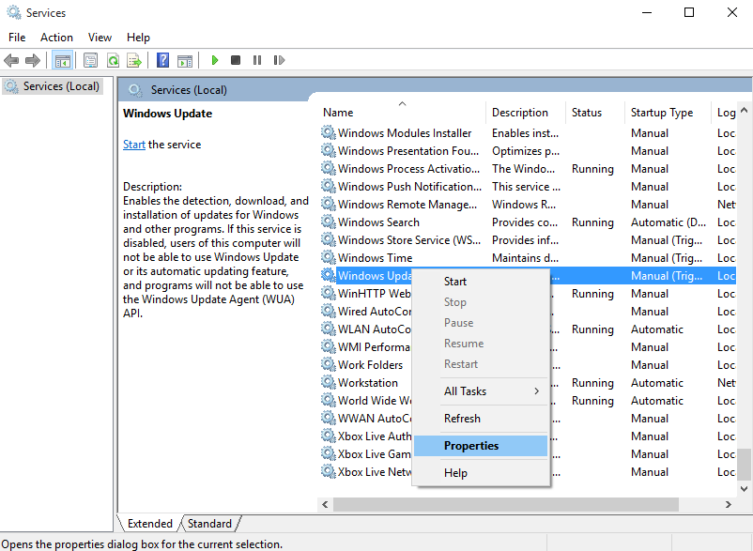The width and height of the screenshot is (753, 551).
Task: Click the green Refresh icon in the toolbar
Action: pyautogui.click(x=113, y=60)
